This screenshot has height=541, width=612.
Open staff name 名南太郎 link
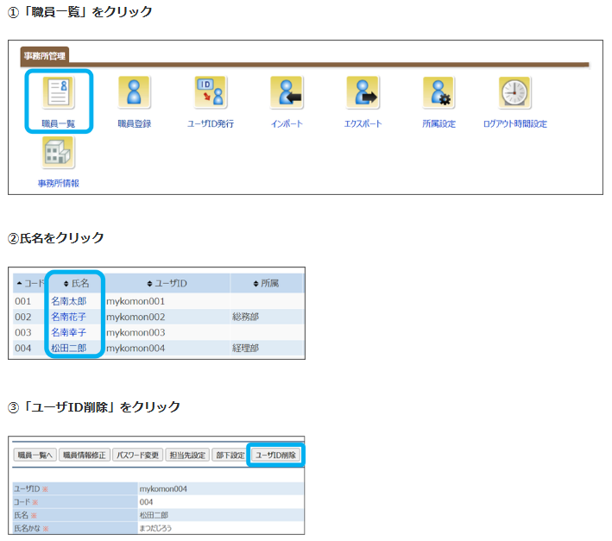(x=68, y=302)
